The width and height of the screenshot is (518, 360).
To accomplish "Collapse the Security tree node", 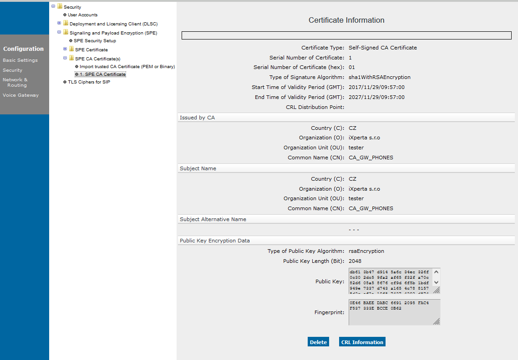I will pos(53,6).
